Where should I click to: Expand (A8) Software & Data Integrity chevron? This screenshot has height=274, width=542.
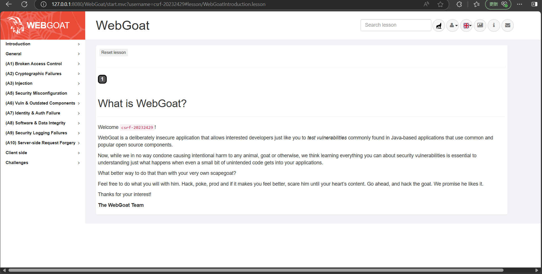[79, 123]
